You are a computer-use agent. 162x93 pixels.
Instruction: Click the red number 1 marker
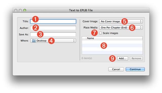click(35, 19)
